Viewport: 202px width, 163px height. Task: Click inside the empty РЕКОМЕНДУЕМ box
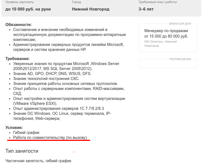tap(168, 64)
